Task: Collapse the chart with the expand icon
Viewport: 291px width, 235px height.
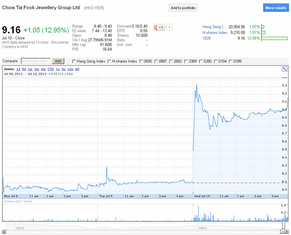Action: (x=285, y=69)
